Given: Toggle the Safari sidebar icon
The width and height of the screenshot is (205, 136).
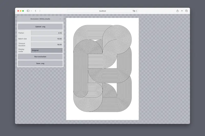Looking at the screenshot, I should coord(28,11).
